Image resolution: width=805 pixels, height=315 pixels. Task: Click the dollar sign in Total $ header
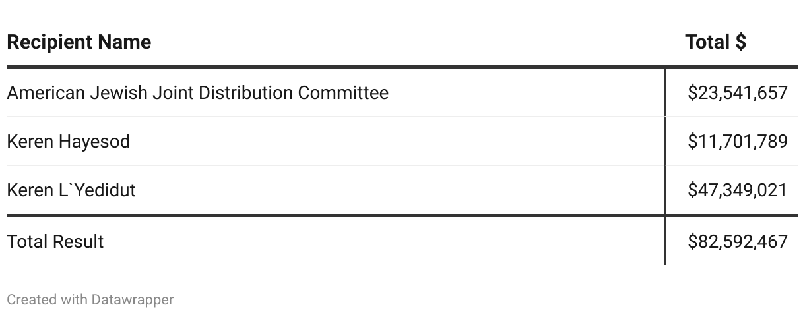click(740, 42)
